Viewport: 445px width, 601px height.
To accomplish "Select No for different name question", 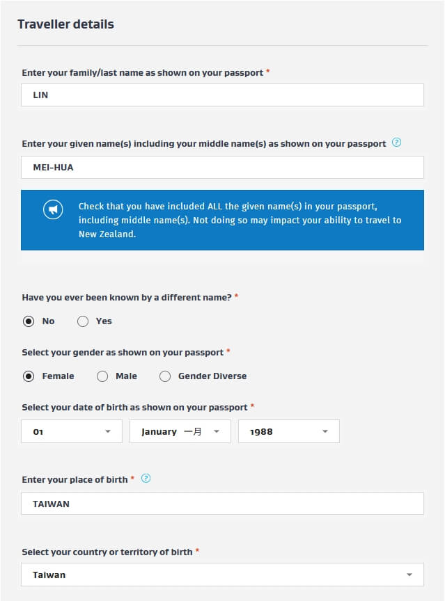I will coord(29,321).
